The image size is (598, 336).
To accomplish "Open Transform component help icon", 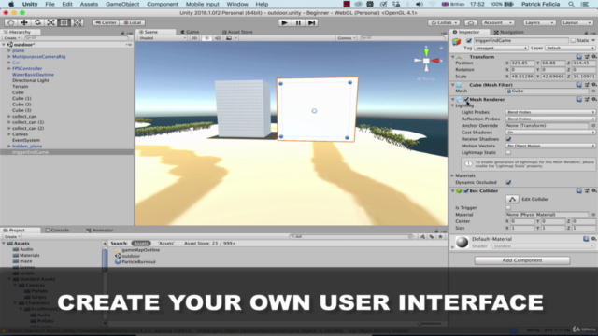I will (x=579, y=57).
